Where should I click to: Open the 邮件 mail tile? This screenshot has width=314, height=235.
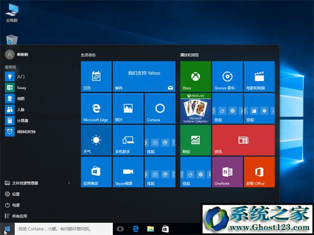click(144, 76)
